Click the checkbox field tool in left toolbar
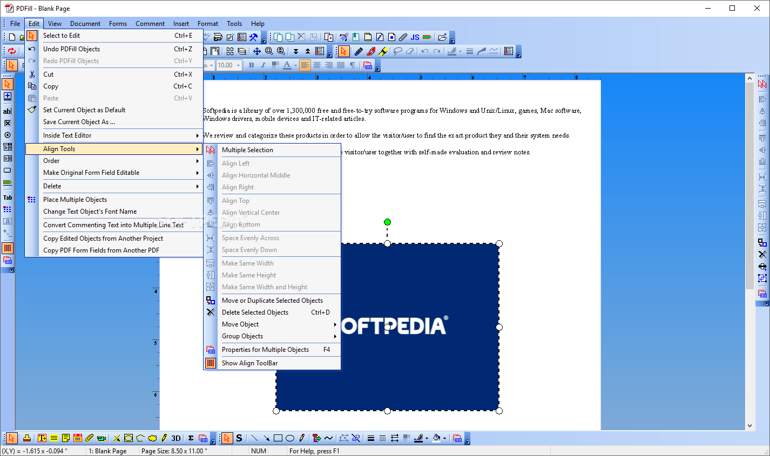770x456 pixels. tap(8, 123)
